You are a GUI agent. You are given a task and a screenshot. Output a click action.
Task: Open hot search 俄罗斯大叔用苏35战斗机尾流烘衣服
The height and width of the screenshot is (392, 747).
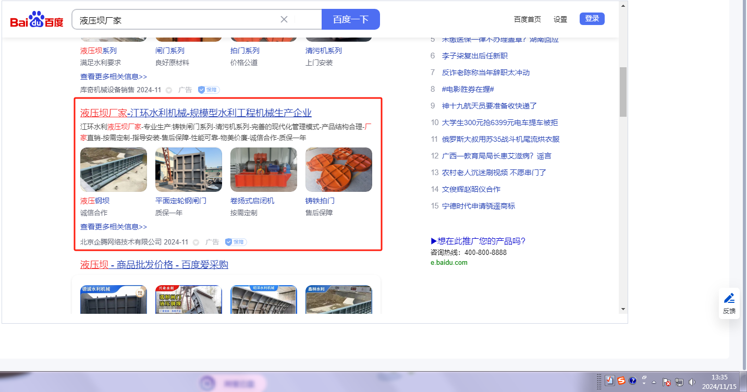(501, 139)
